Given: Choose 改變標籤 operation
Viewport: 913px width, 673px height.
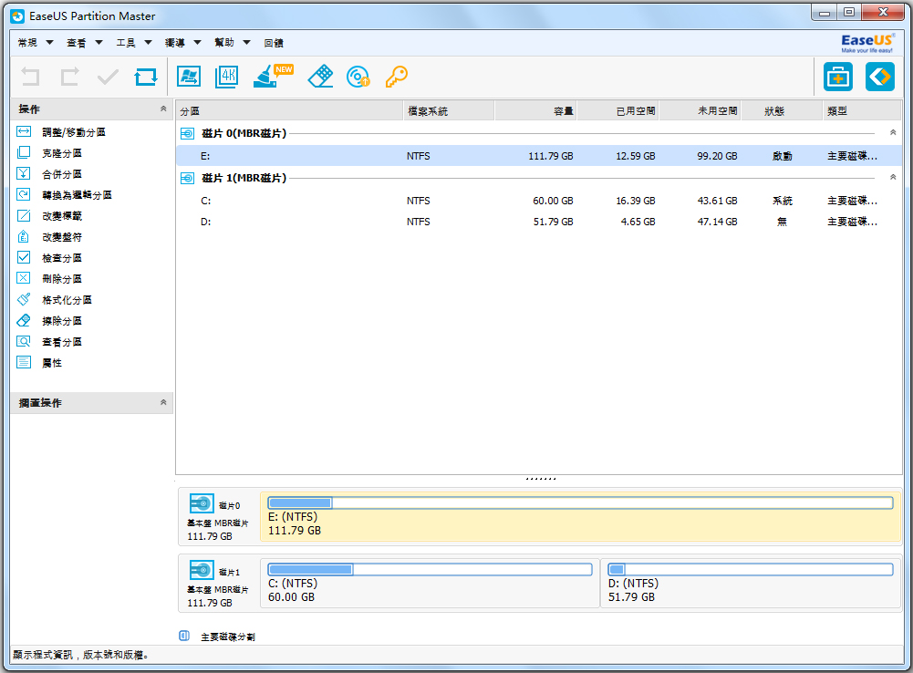Looking at the screenshot, I should (62, 216).
